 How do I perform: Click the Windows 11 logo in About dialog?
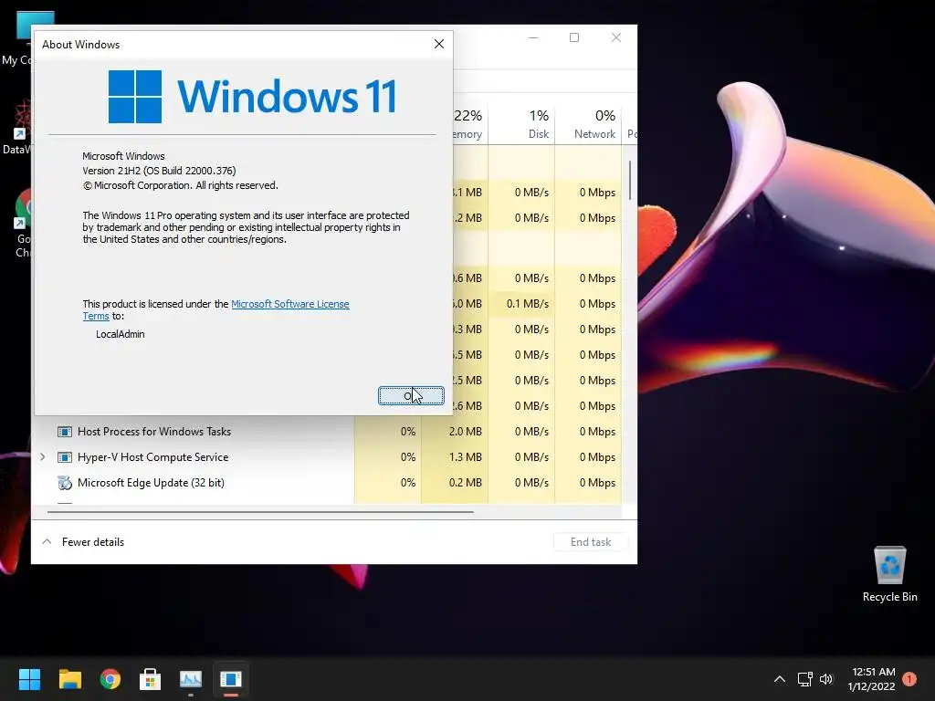[x=253, y=96]
